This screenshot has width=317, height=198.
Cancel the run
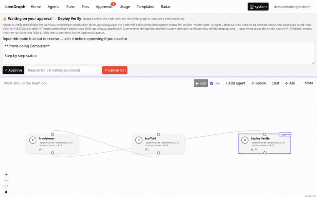coord(115,70)
